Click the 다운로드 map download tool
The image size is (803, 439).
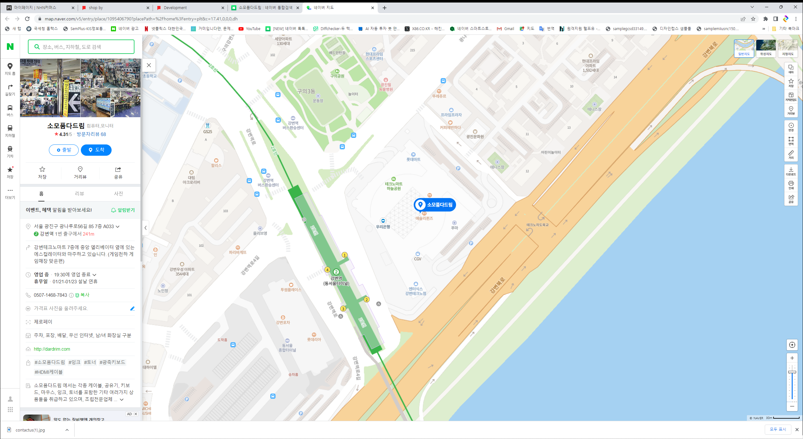click(x=791, y=171)
